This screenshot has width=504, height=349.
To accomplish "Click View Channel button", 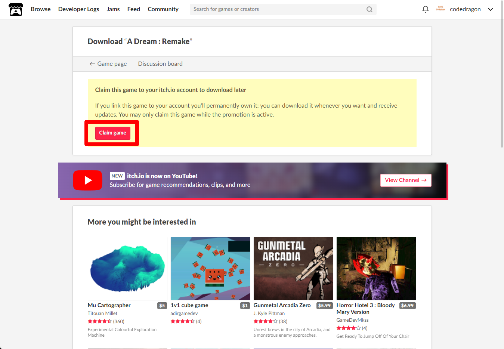I will (406, 180).
